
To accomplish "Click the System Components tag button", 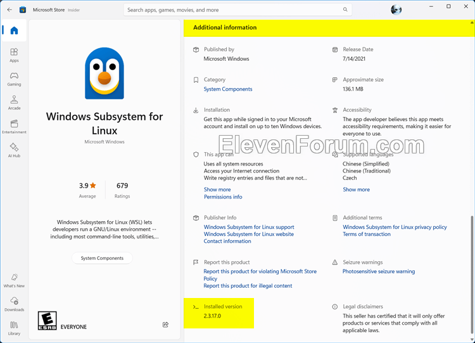I will coord(102,258).
